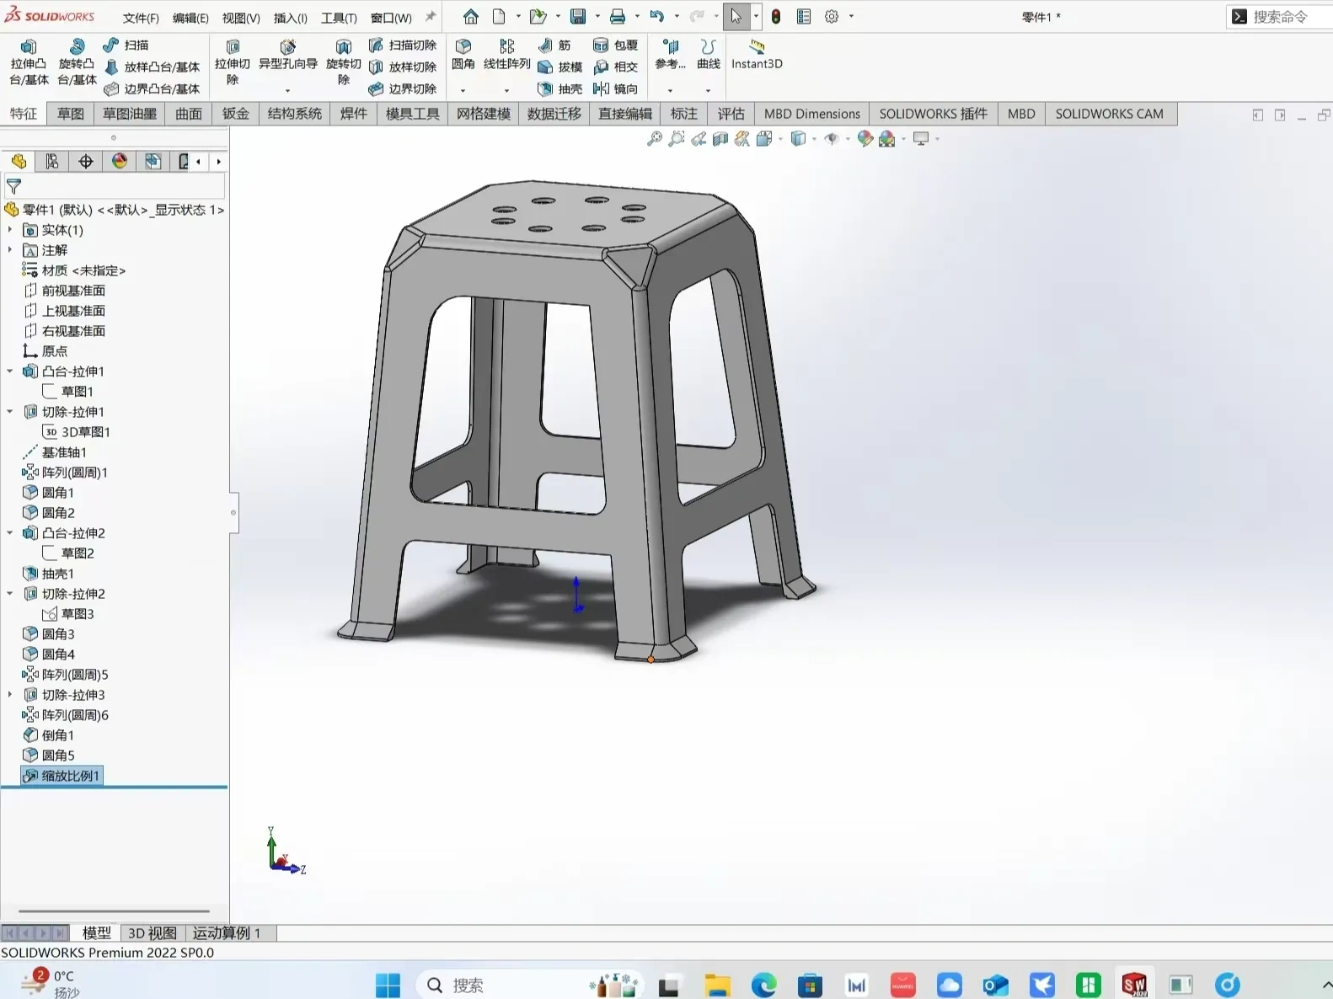Toggle Instant3D mode
1333x999 pixels.
point(757,55)
